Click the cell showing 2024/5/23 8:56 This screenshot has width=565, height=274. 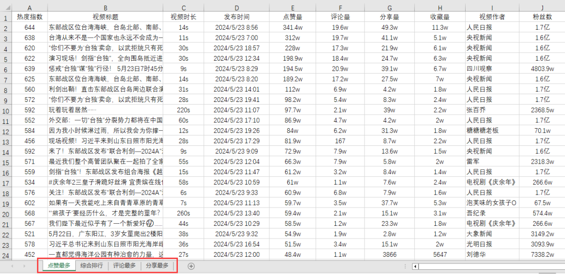(x=236, y=27)
